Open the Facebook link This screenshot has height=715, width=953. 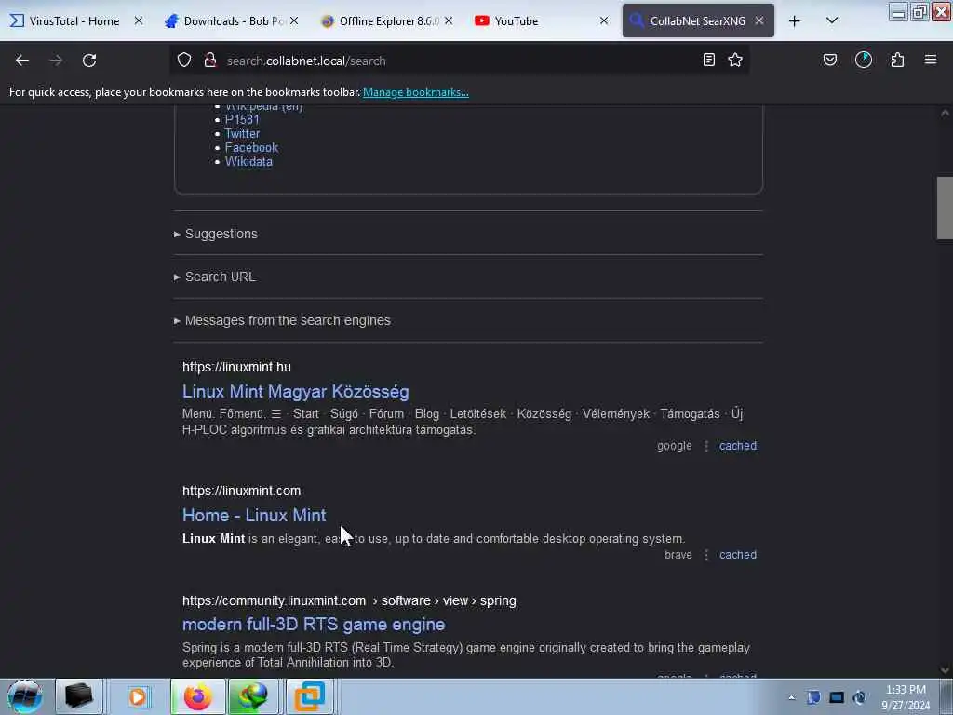click(x=251, y=148)
